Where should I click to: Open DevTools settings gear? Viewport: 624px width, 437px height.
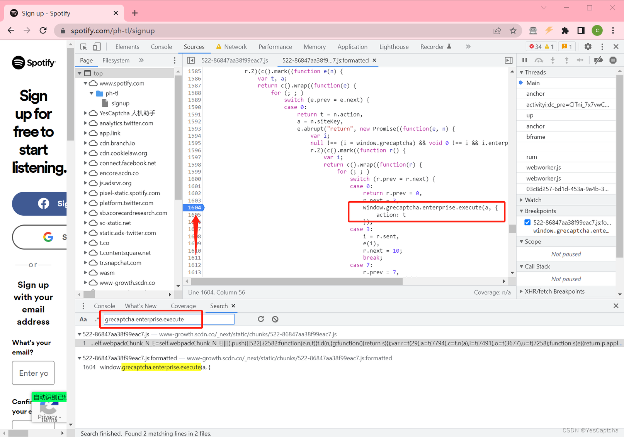point(588,47)
